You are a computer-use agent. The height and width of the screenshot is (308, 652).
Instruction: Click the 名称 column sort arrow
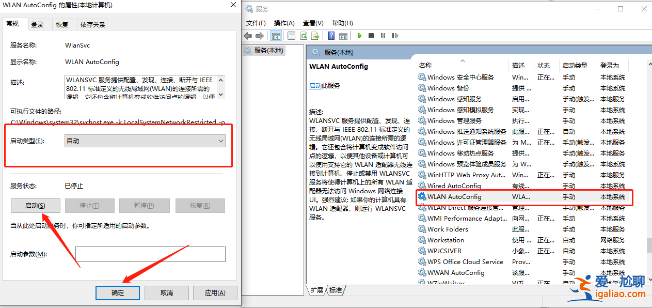point(463,61)
